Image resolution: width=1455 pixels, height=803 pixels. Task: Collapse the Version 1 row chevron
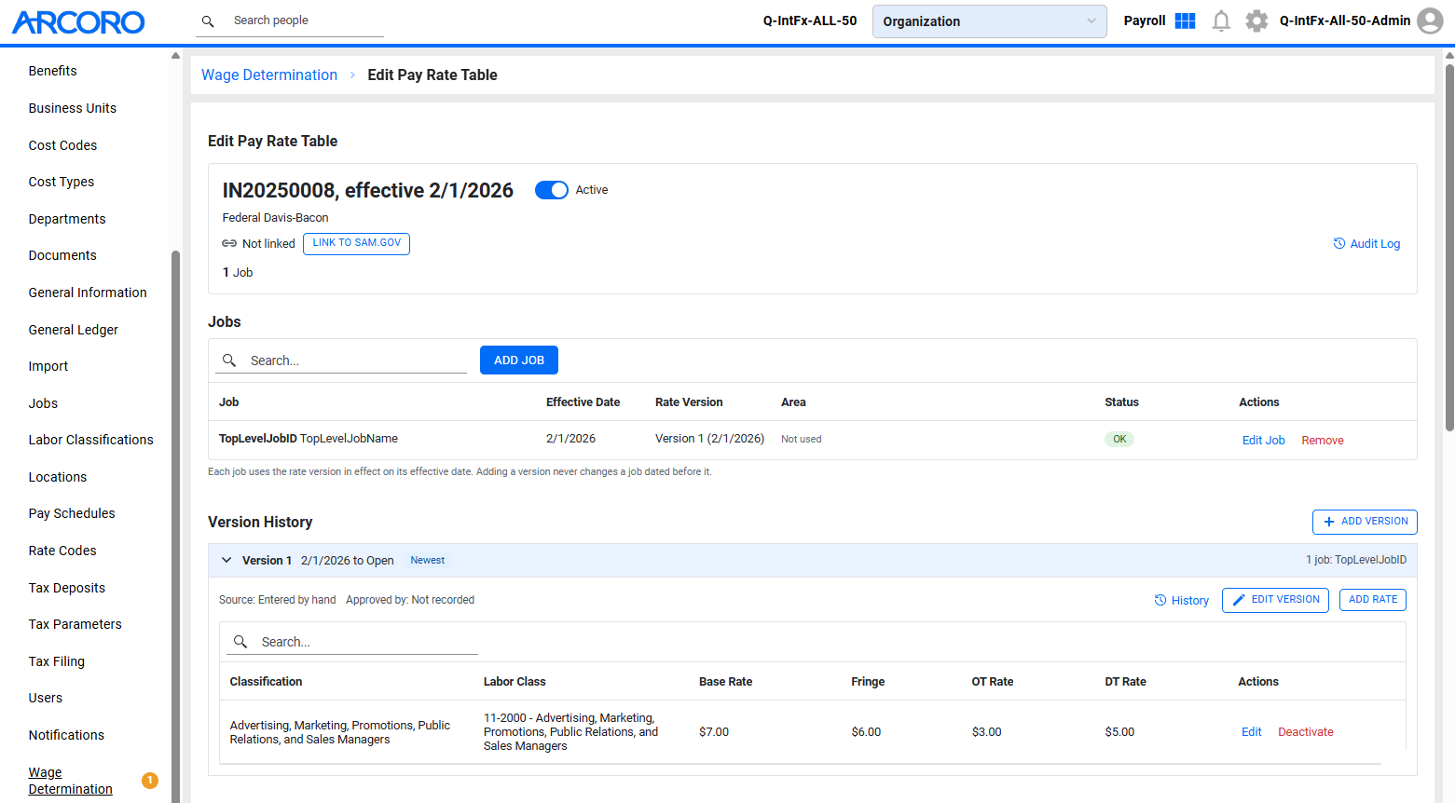coord(226,560)
